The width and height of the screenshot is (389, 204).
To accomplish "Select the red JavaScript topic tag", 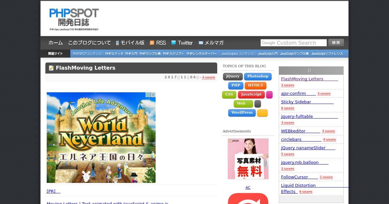I will pos(251,95).
